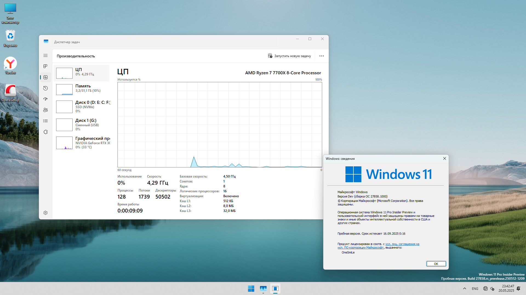This screenshot has width=526, height=295.
Task: Select the Память performance entry
Action: pos(82,90)
